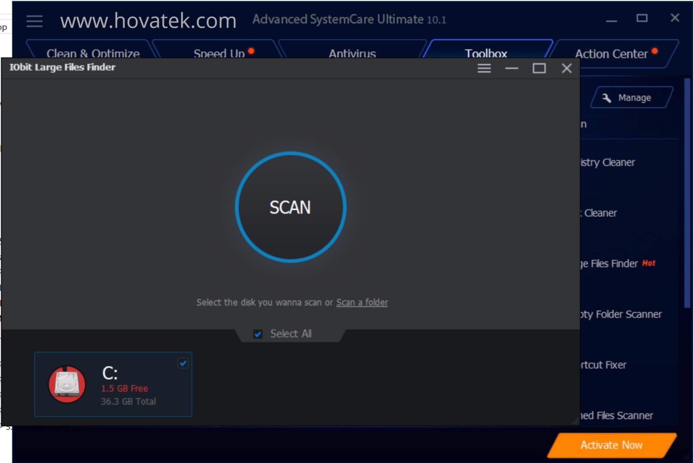The height and width of the screenshot is (463, 693).
Task: Open Large Files Finder Hot tool entry
Action: [618, 264]
